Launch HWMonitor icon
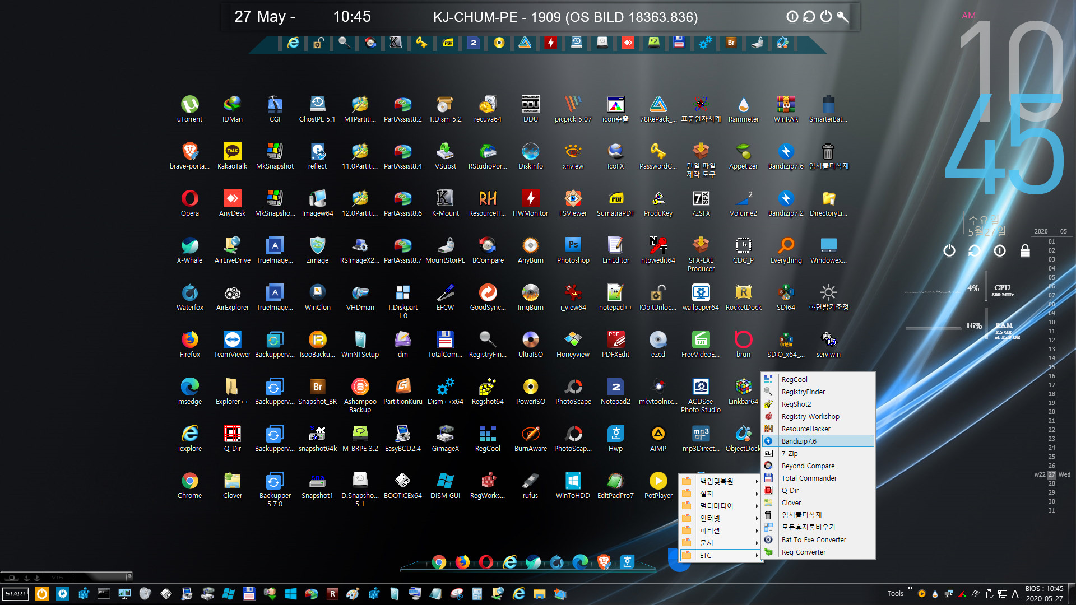The width and height of the screenshot is (1076, 605). (x=530, y=203)
